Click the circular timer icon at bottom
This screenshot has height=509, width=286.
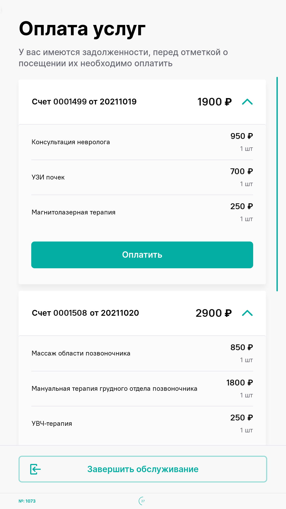[x=142, y=501]
